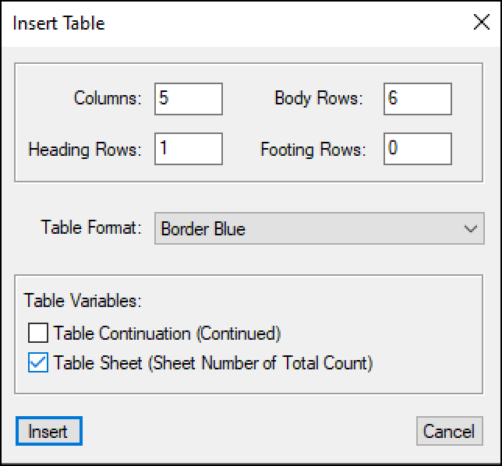Enable the Table Continuation checkbox
The height and width of the screenshot is (466, 502).
pyautogui.click(x=38, y=334)
